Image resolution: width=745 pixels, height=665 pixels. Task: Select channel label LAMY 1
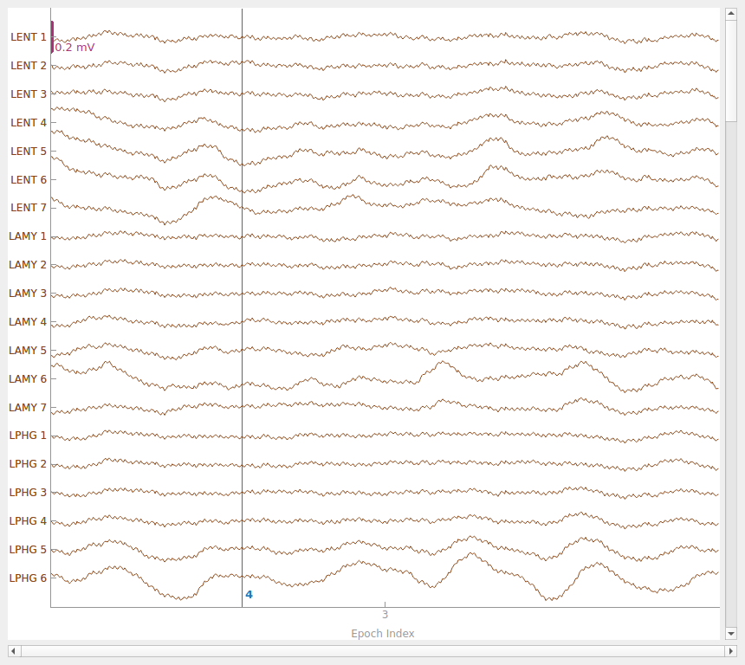28,236
